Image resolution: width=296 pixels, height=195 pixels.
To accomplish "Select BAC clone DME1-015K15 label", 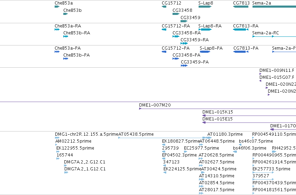I will point(218,112).
